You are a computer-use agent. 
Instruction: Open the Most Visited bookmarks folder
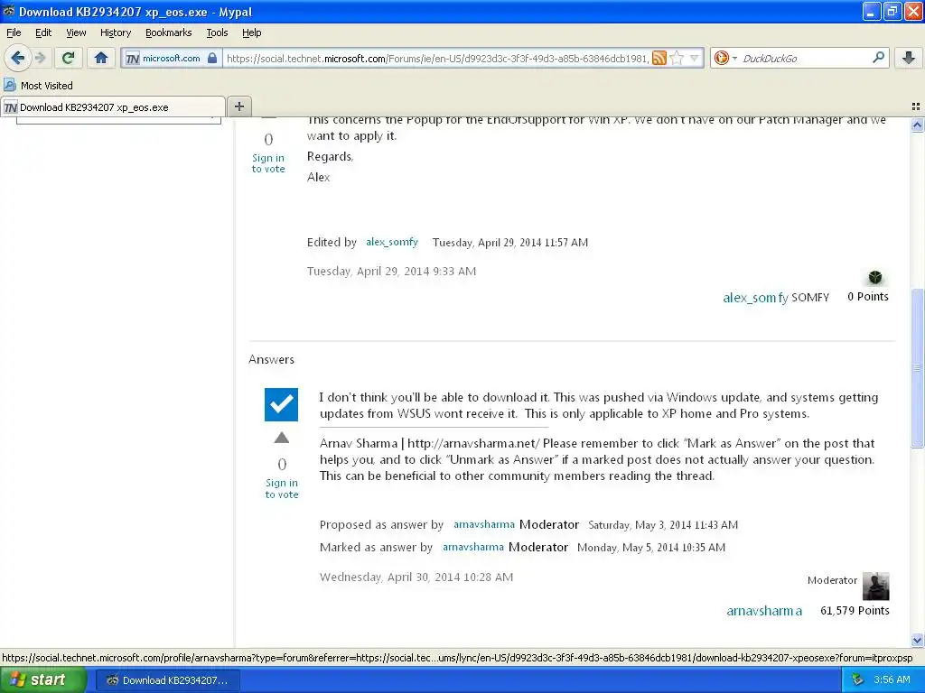point(38,86)
